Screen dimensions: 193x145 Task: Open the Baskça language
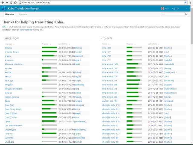tap(8, 77)
